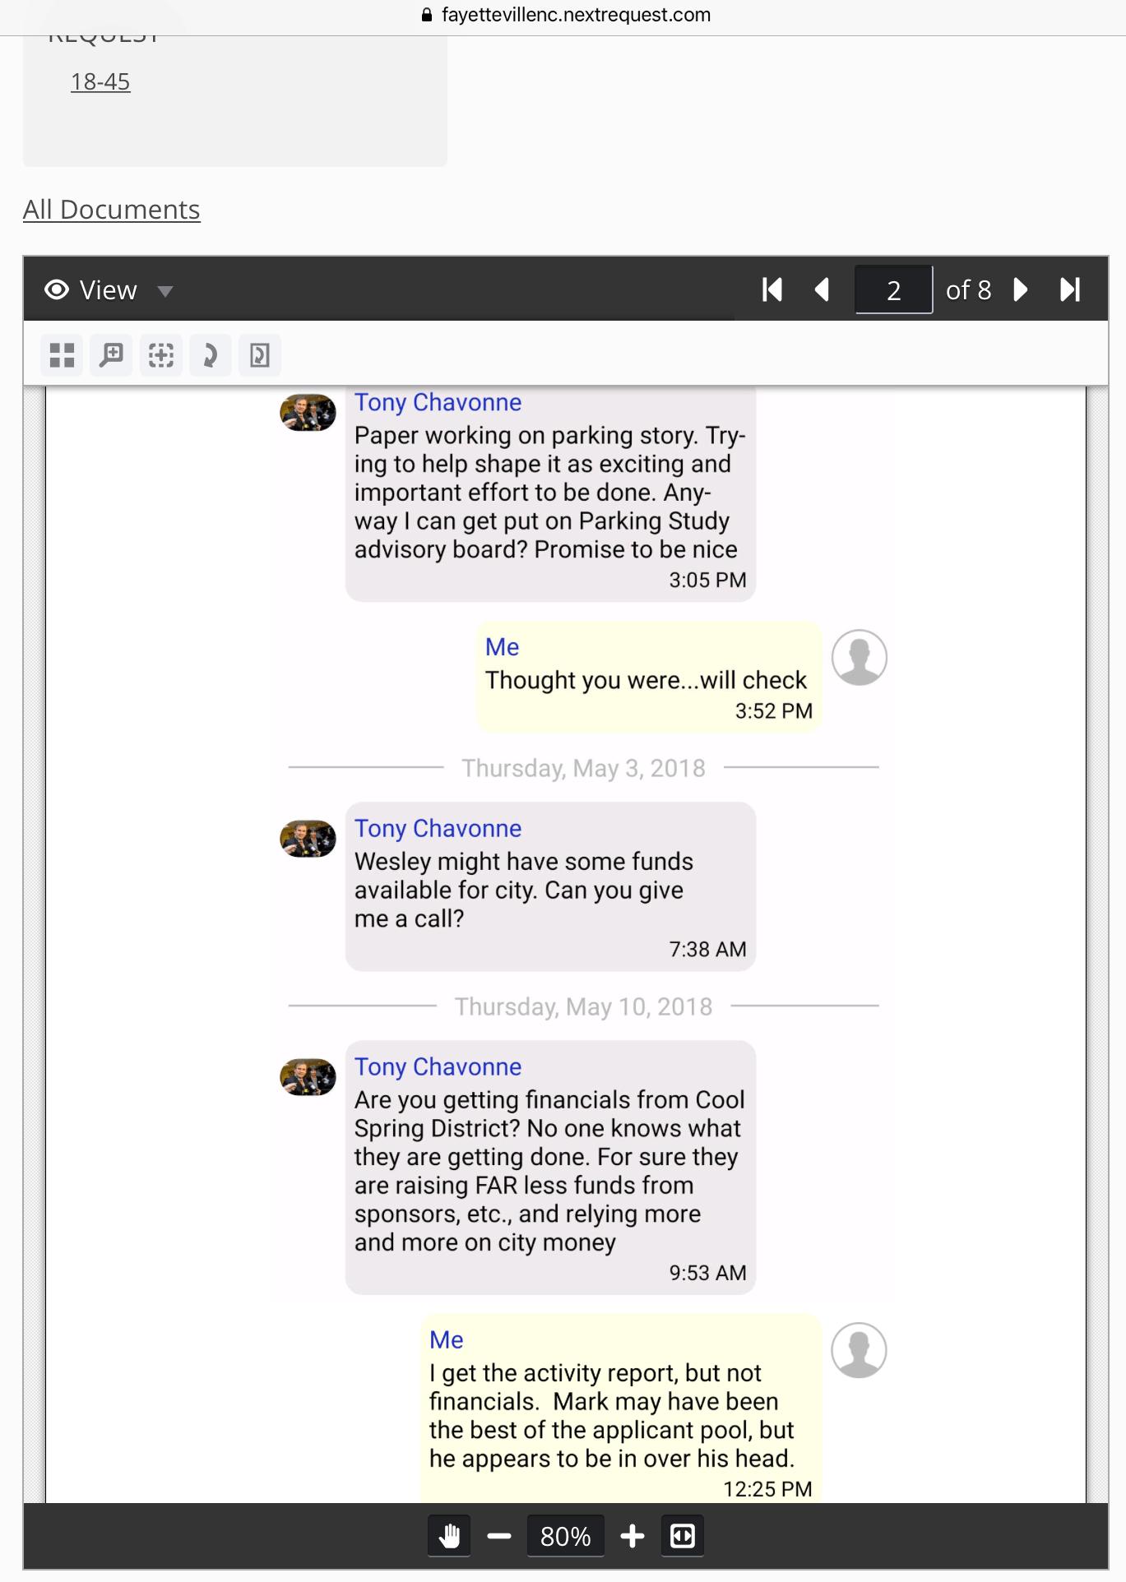The width and height of the screenshot is (1126, 1582).
Task: Open the All Documents link
Action: pyautogui.click(x=111, y=210)
